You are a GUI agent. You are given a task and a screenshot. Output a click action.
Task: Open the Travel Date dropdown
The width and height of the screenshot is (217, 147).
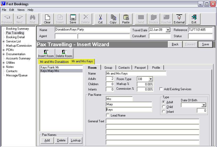click(x=168, y=30)
